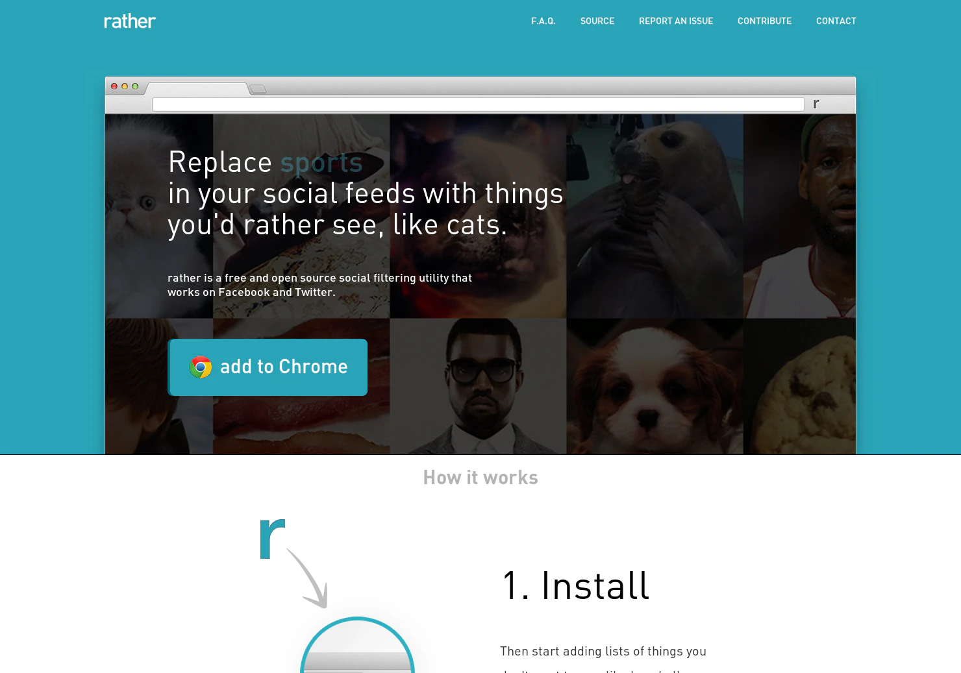The width and height of the screenshot is (961, 673).
Task: Click the add to Chrome button
Action: click(268, 367)
